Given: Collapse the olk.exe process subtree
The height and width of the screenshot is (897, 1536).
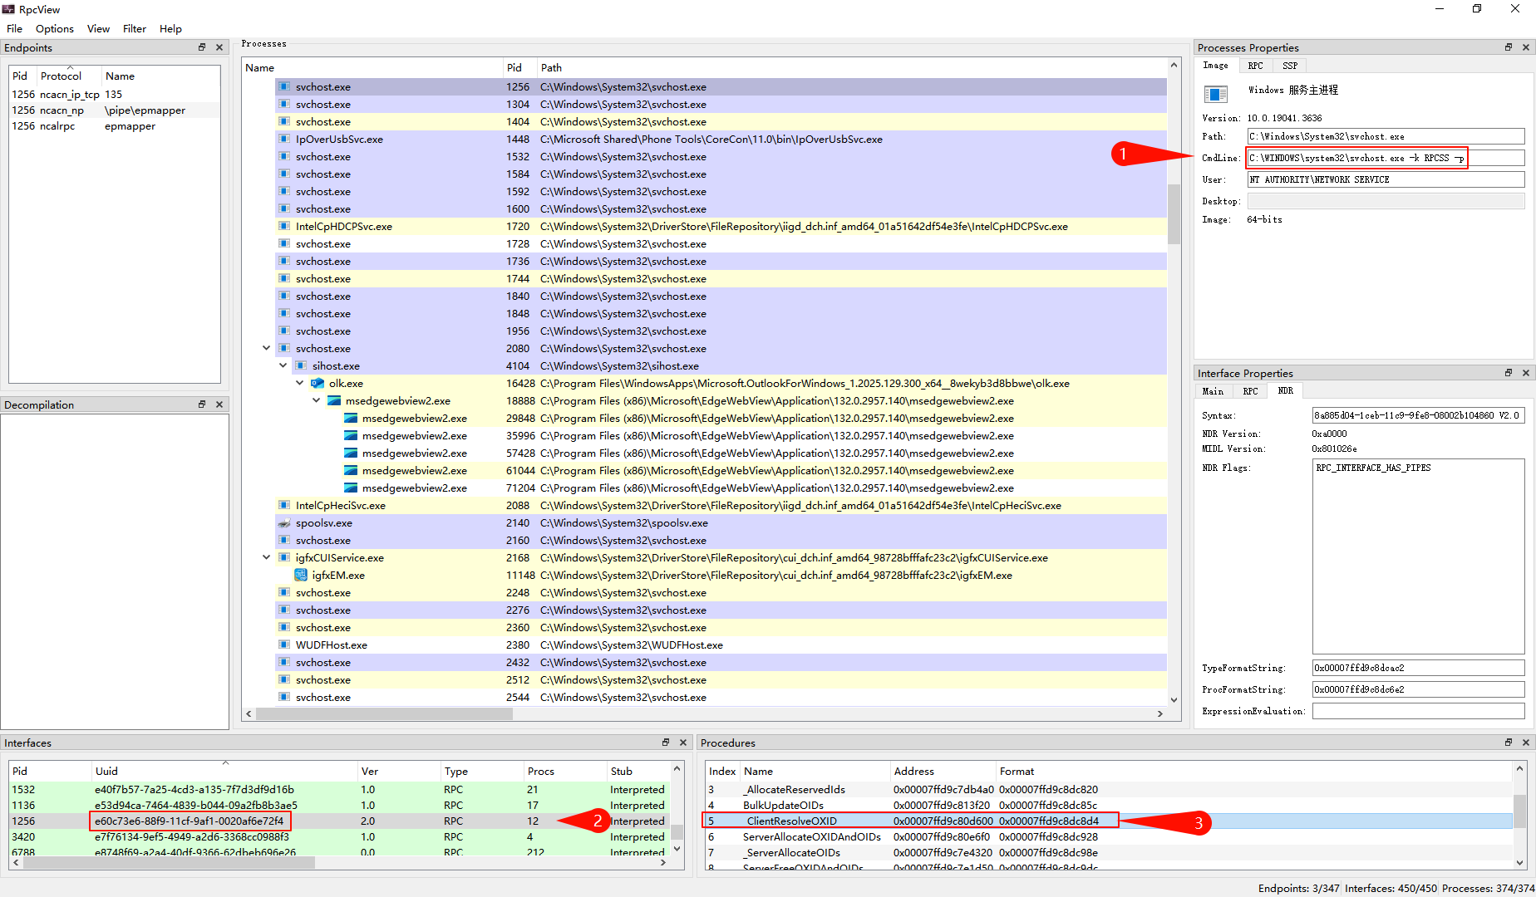Looking at the screenshot, I should click(x=299, y=383).
